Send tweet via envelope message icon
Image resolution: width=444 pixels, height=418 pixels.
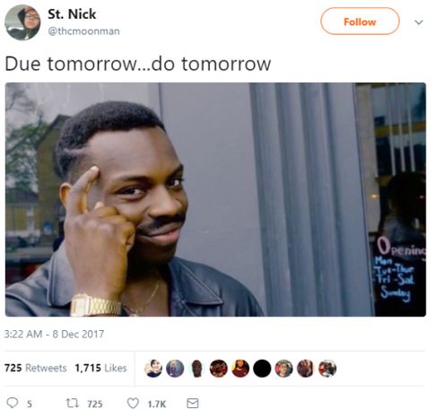193,403
